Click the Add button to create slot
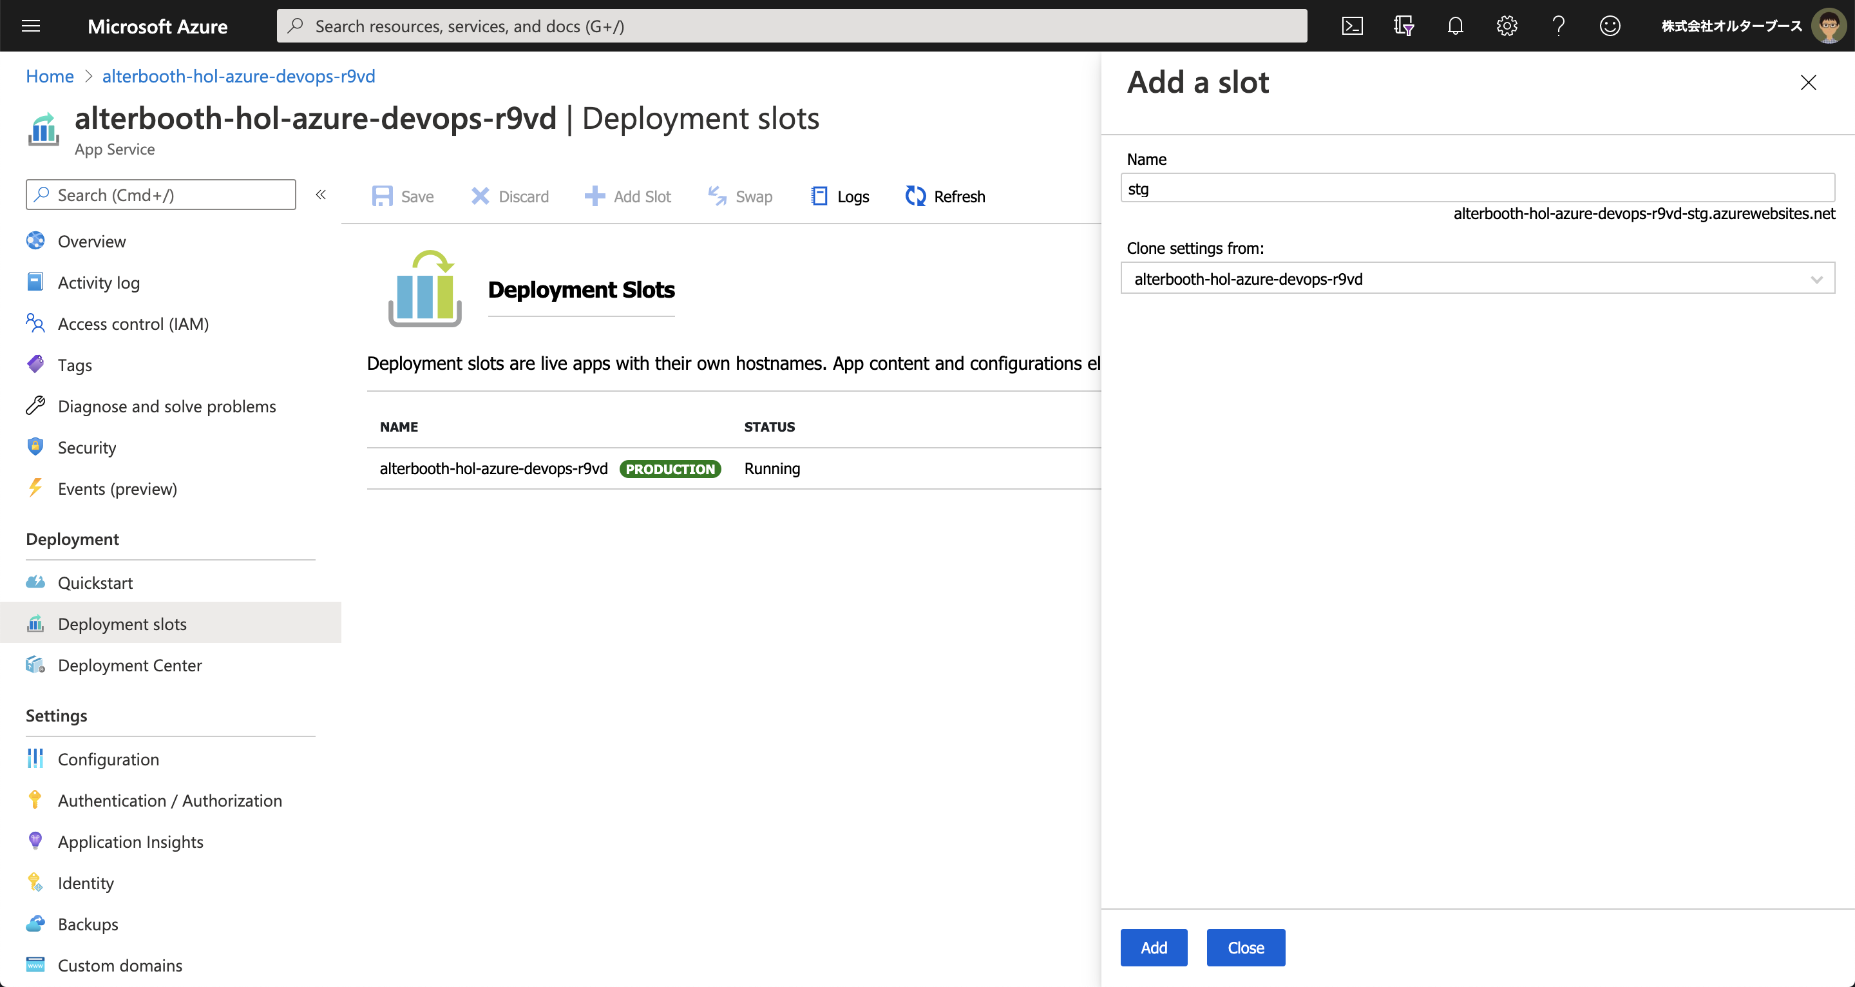Screen dimensions: 1855x987 1153,946
